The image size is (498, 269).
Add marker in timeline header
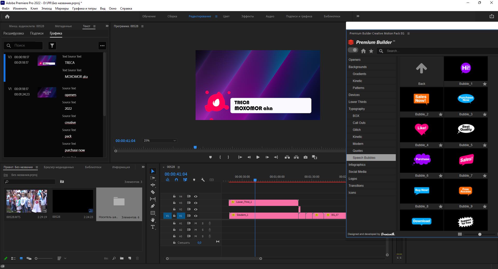(194, 180)
